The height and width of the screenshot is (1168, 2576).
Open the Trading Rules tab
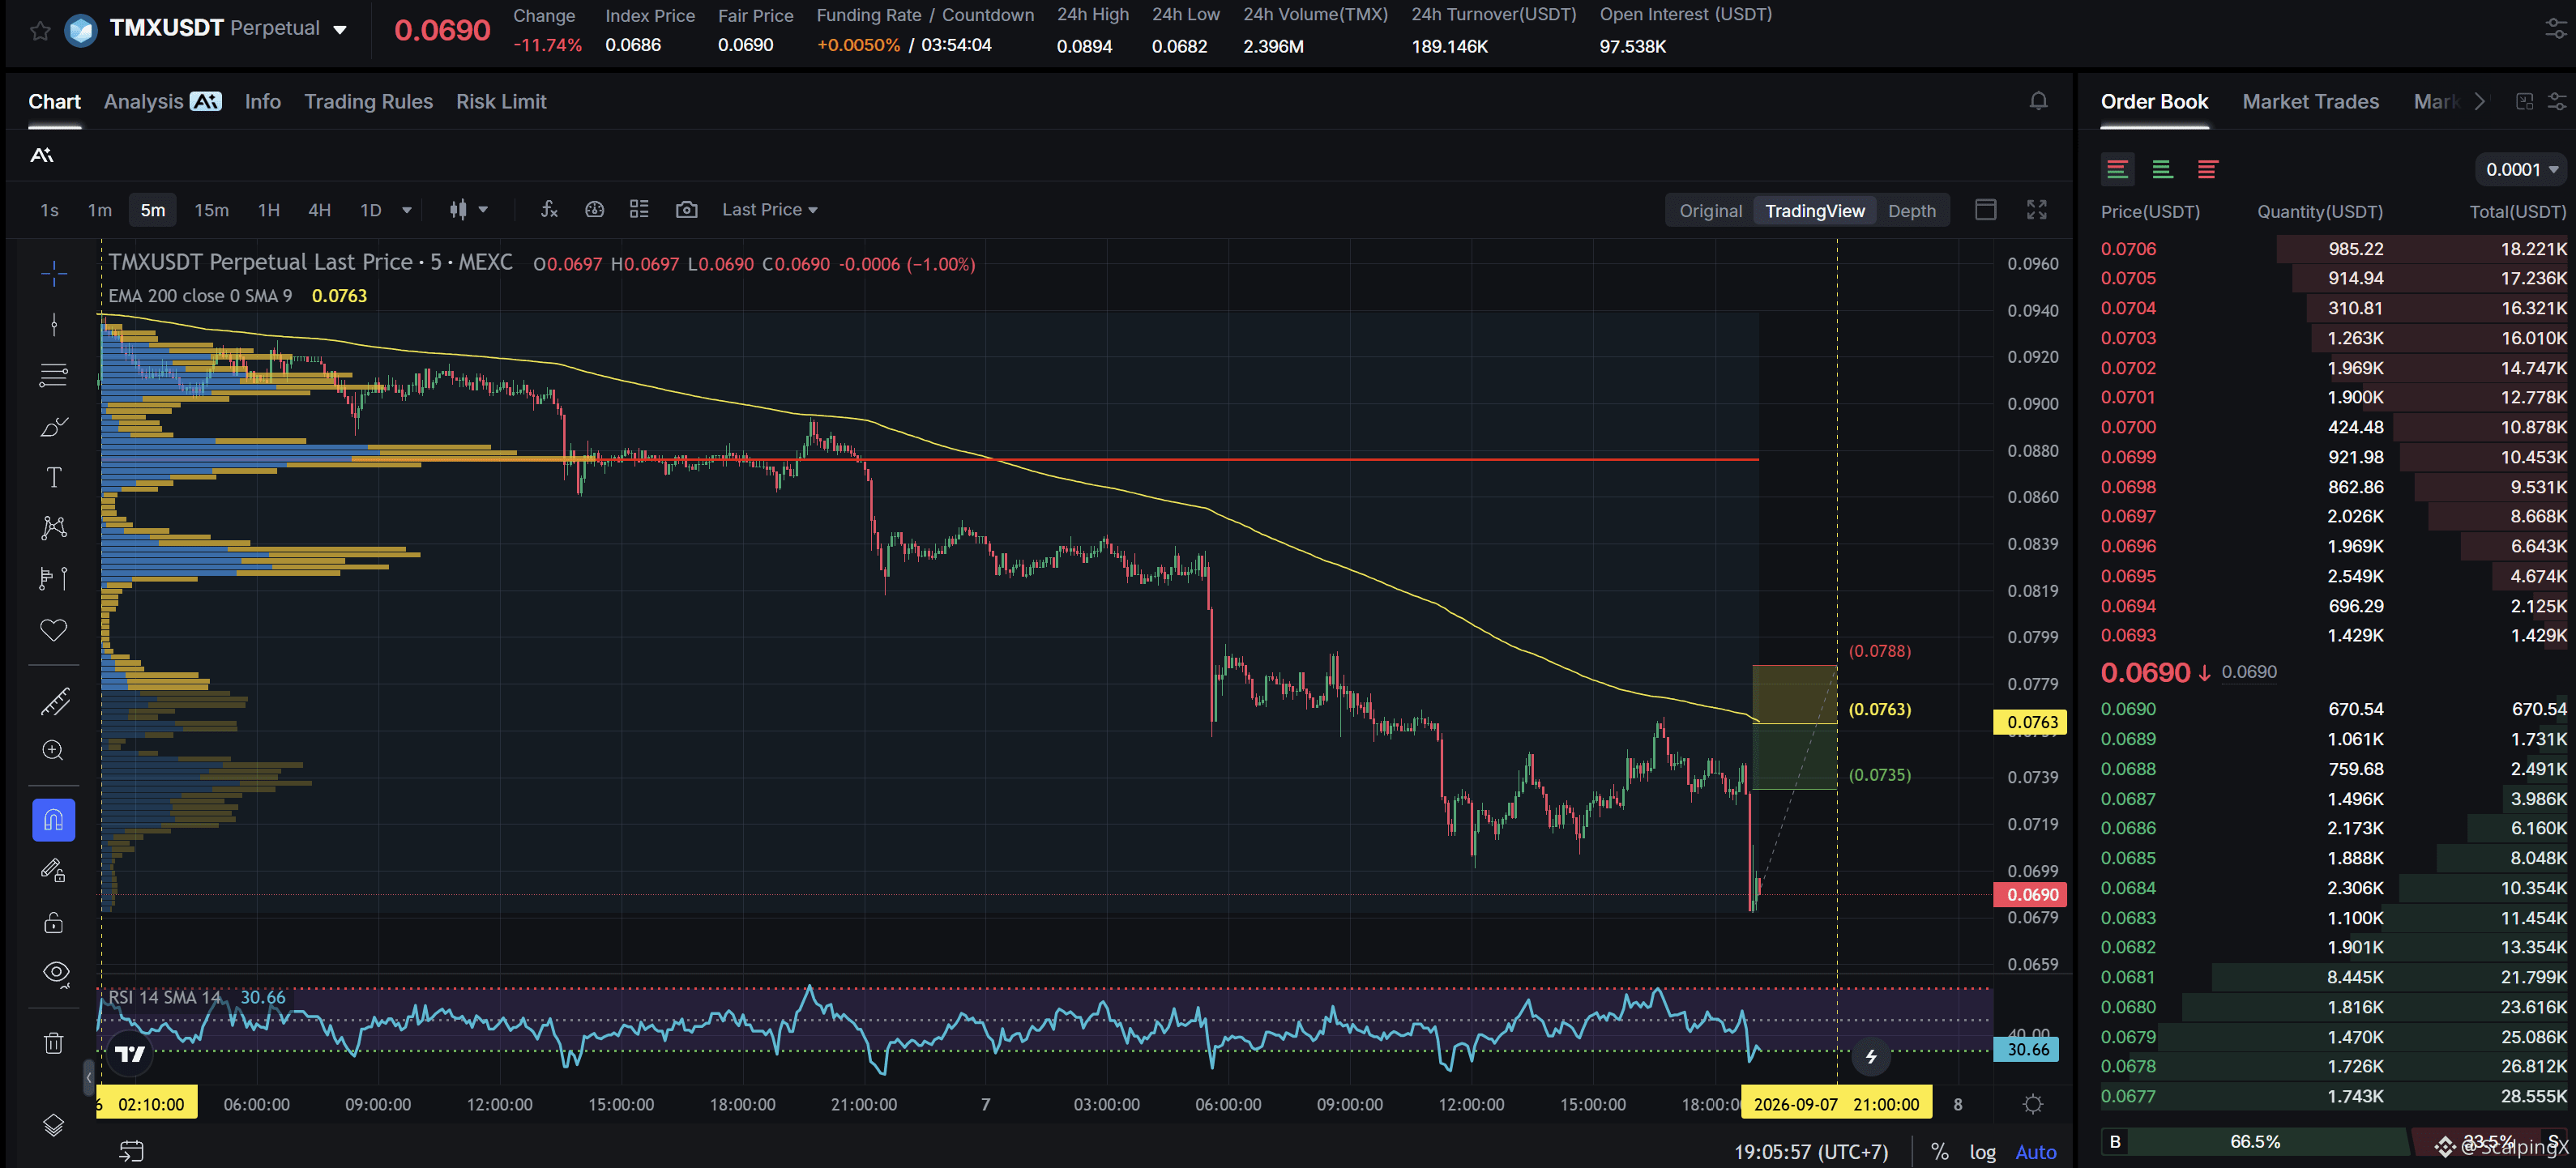pos(368,102)
